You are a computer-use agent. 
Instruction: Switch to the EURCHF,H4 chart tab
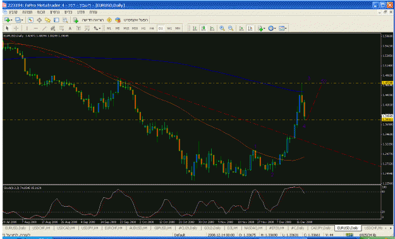pyautogui.click(x=113, y=228)
